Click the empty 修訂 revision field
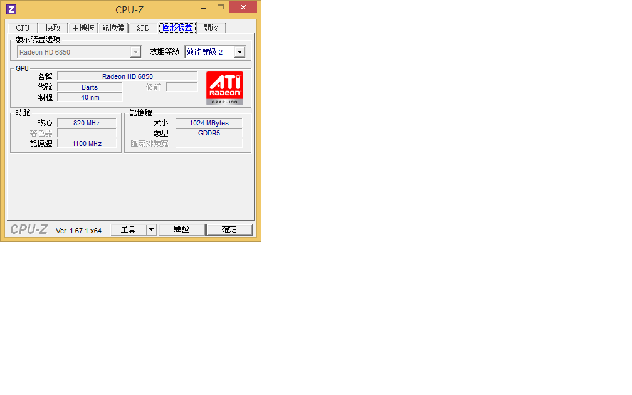Viewport: 632px width, 395px height. point(182,87)
